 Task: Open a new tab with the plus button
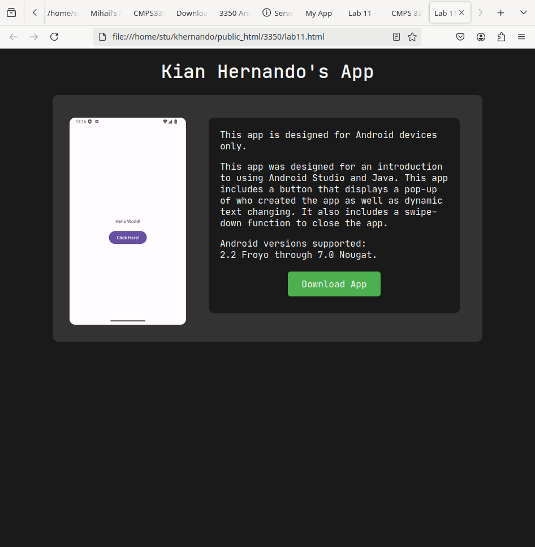pos(501,13)
